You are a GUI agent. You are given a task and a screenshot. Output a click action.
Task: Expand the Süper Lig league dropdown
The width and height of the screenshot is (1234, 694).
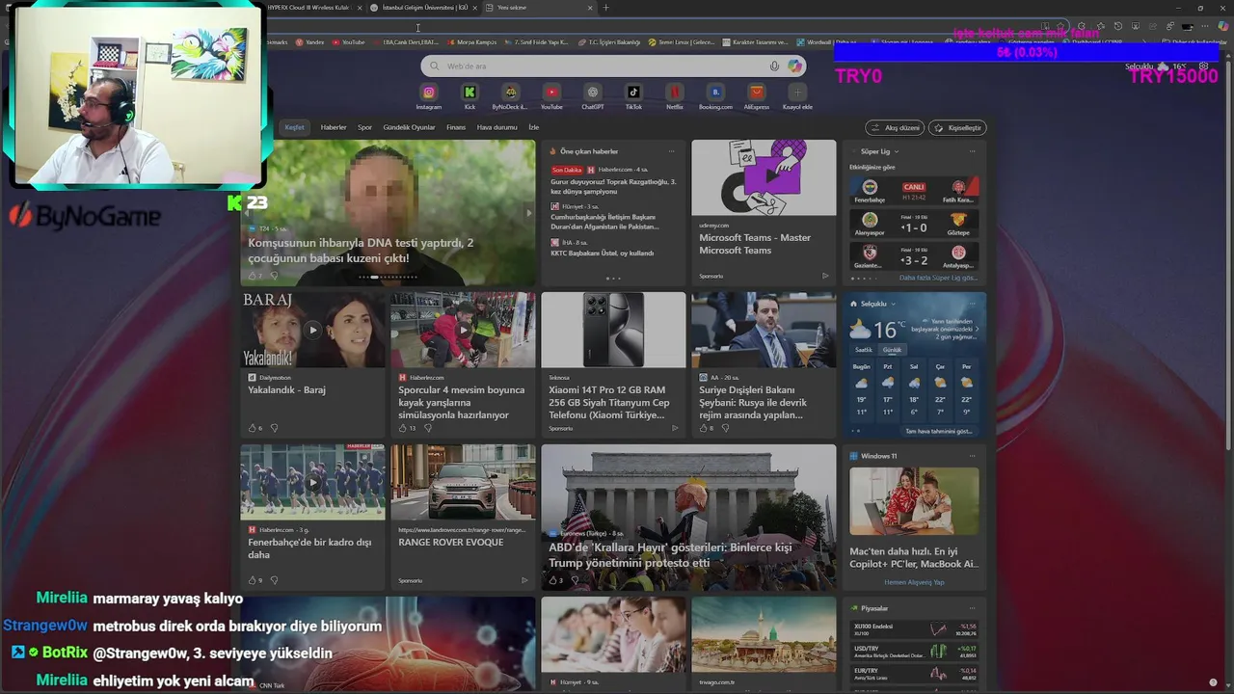[896, 151]
